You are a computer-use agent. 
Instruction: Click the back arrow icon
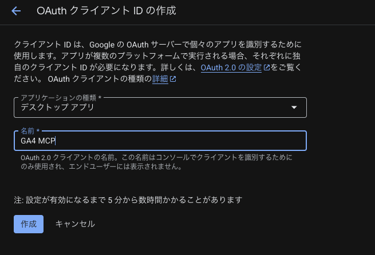click(15, 11)
